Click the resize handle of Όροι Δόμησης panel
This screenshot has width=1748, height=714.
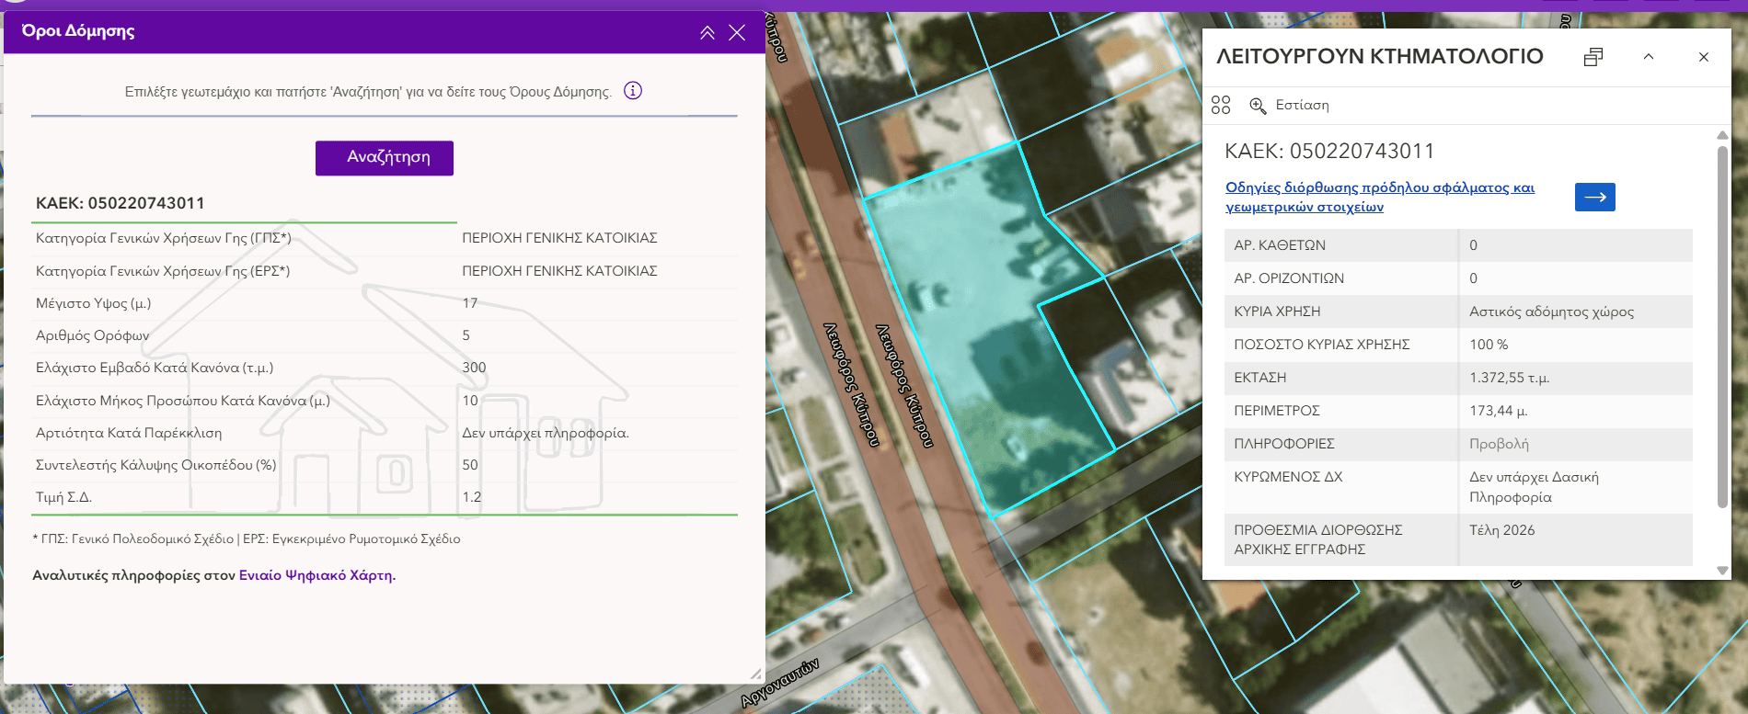755,674
